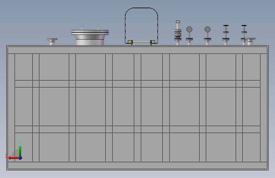This screenshot has height=178, width=275.
Task: Click the left stud on the manhole flange
Action: 82,28
